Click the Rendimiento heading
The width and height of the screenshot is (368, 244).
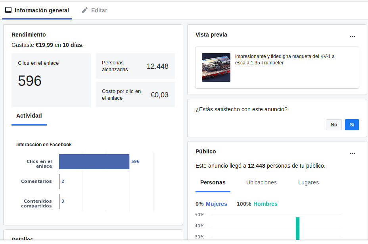tap(29, 35)
